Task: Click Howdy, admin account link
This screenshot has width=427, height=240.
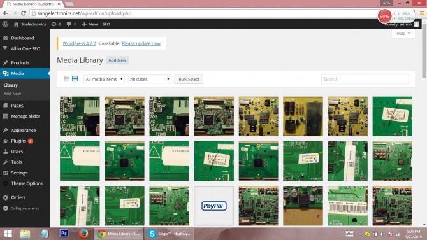Action: 398,24
